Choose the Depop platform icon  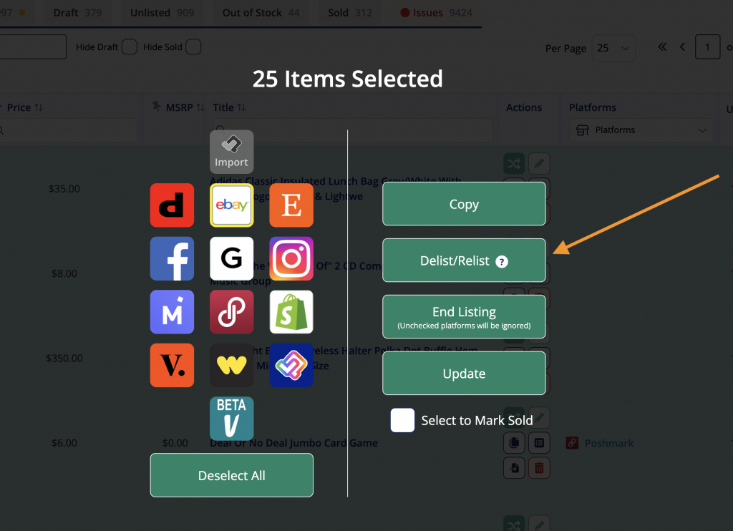click(x=172, y=205)
